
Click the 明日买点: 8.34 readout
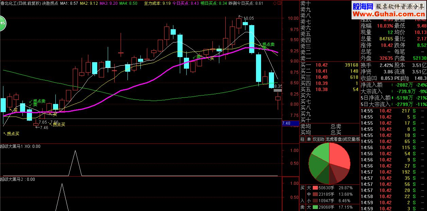click(x=213, y=3)
